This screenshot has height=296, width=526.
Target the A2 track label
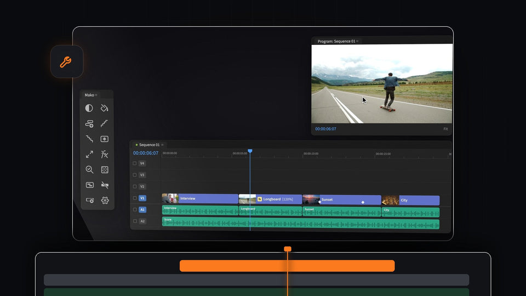142,221
